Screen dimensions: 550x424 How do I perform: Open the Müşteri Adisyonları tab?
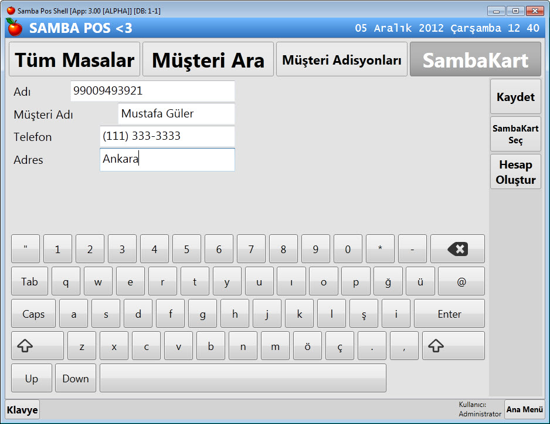pos(342,59)
